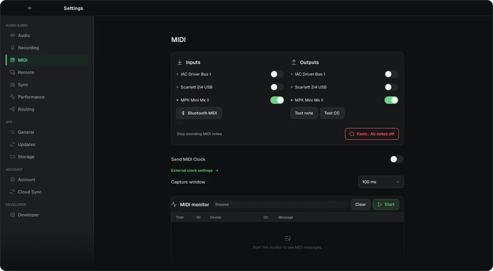
Task: Click the Audio waveform icon in sidebar
Action: [12, 36]
